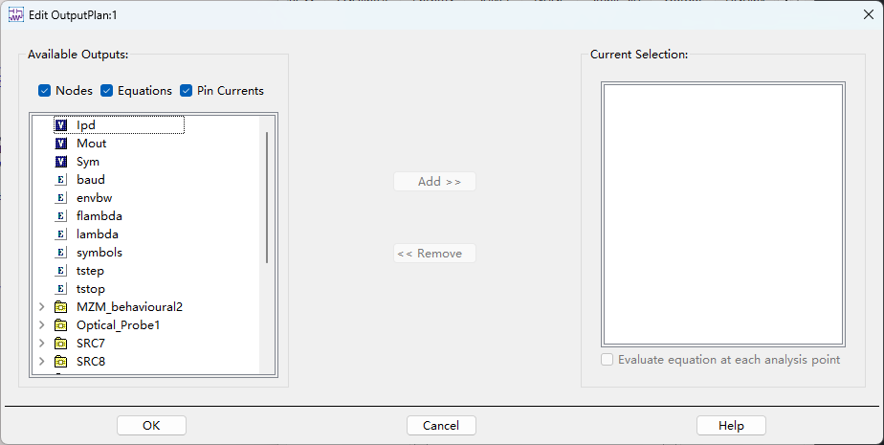
Task: Select the MZM_behavioural2 component folder icon
Action: 61,307
